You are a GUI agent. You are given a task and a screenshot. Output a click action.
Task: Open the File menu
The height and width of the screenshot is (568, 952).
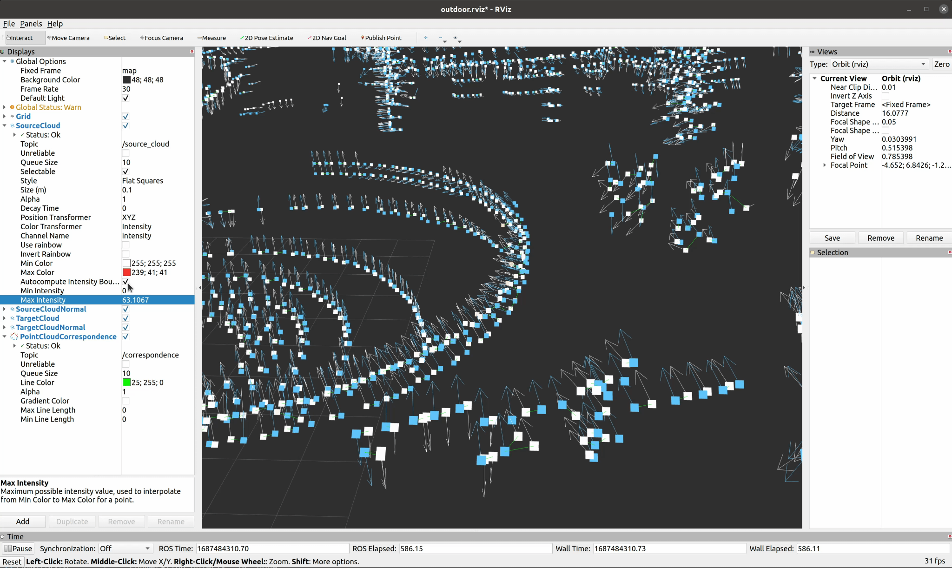[x=9, y=24]
